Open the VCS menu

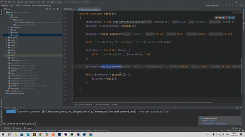coord(48,2)
